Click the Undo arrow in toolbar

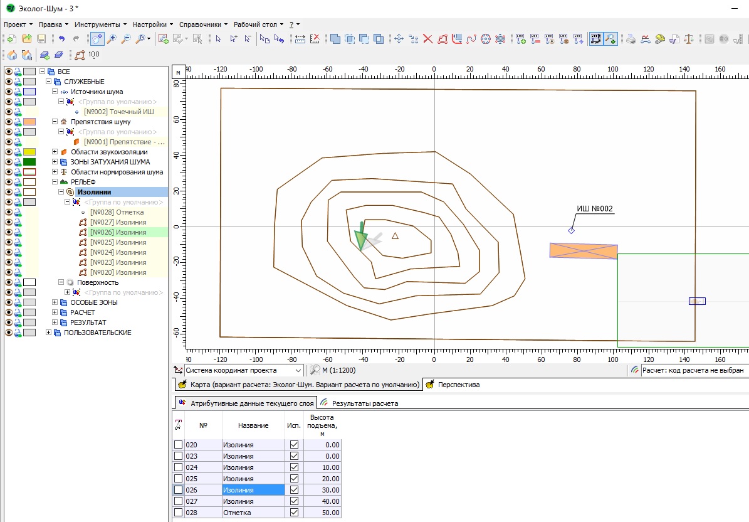click(x=61, y=39)
